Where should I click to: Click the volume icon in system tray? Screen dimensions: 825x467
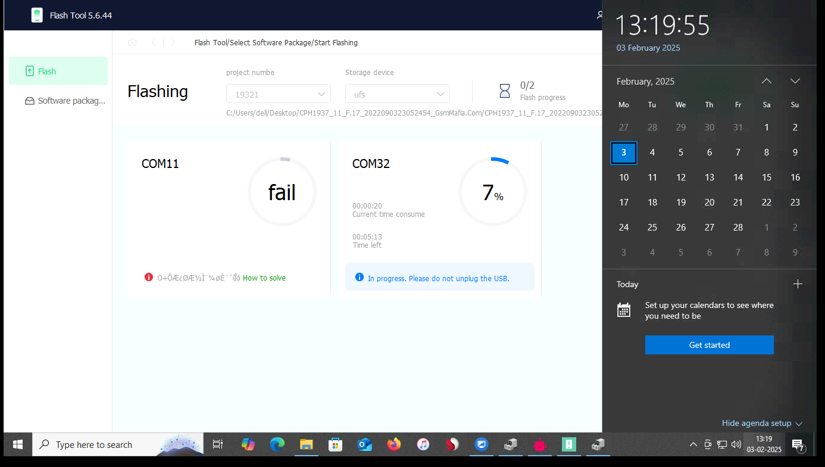click(736, 444)
